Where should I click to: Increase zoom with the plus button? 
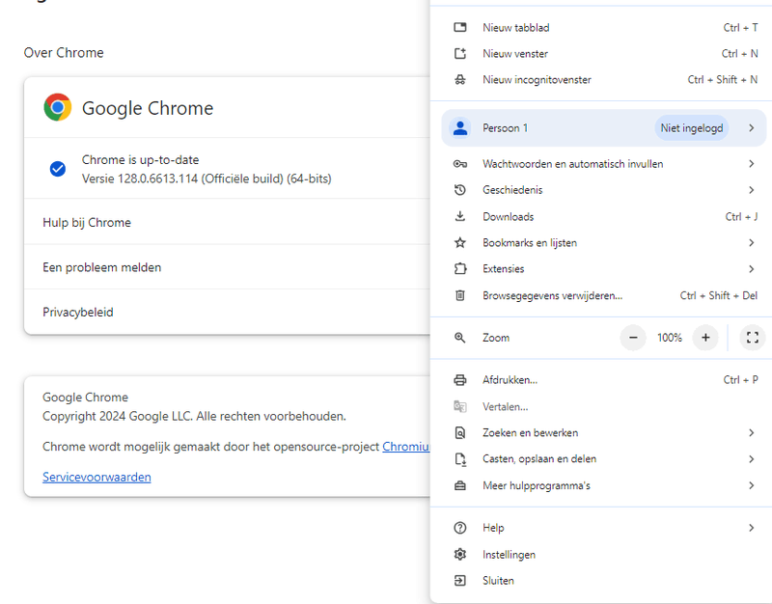tap(705, 338)
